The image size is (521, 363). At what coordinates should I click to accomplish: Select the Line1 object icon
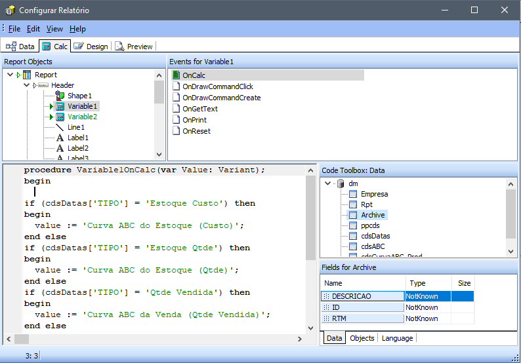coord(60,127)
